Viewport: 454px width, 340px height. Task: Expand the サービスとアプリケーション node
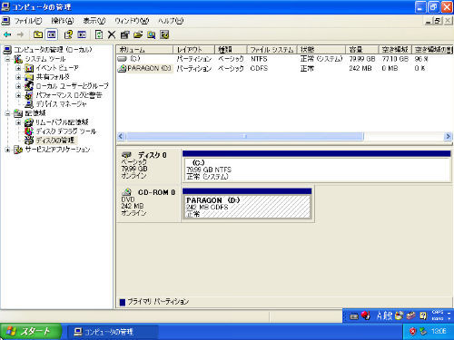(7, 150)
